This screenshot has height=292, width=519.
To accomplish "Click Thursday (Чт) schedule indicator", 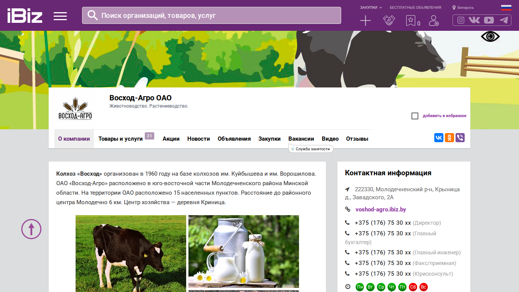I will click(392, 287).
